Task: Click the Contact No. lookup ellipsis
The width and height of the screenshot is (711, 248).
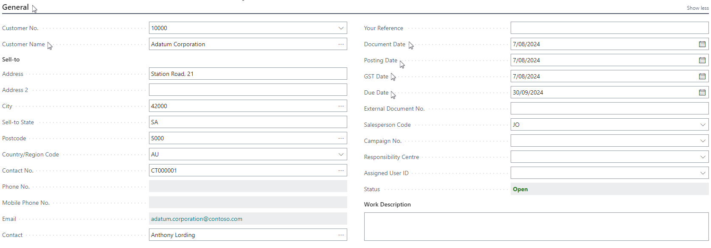Action: [341, 170]
